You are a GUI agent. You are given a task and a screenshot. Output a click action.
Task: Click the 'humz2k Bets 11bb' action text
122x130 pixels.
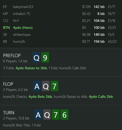coord(17,125)
